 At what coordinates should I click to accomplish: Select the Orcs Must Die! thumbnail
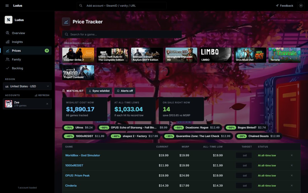[250, 55]
